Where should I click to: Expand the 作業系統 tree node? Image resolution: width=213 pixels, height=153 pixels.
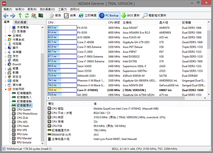6,40
